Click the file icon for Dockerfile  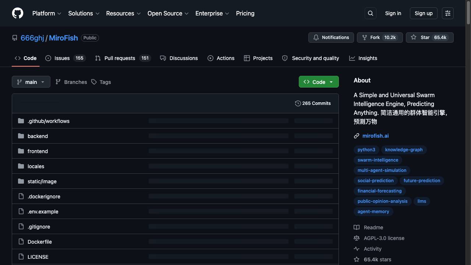pyautogui.click(x=21, y=241)
